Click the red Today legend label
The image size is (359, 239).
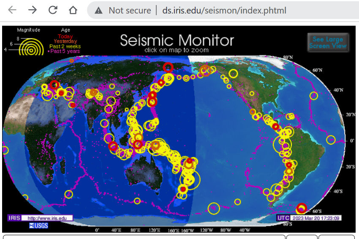(x=65, y=37)
